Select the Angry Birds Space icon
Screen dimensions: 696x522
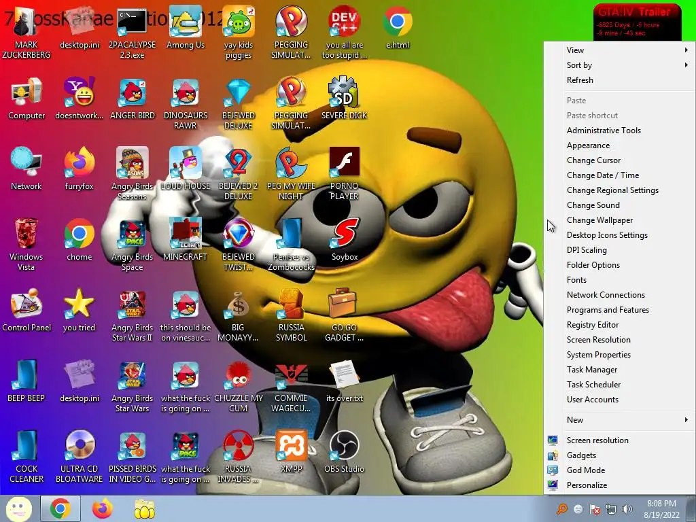(133, 245)
